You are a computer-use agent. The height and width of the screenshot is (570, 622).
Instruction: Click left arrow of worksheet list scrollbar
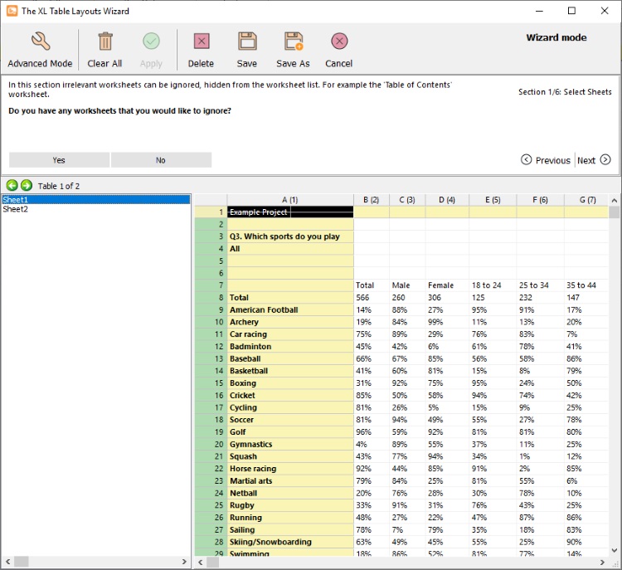tap(7, 562)
